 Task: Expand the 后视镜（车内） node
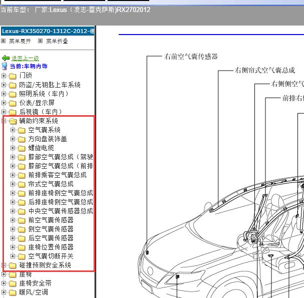(x=4, y=112)
